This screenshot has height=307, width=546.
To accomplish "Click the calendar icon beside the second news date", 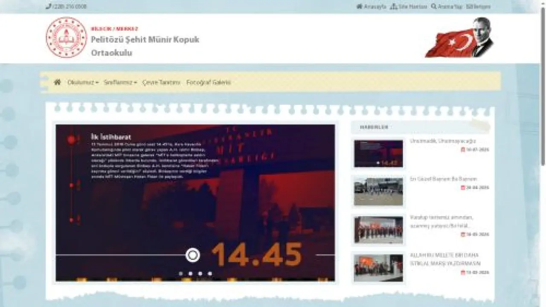I will point(463,188).
